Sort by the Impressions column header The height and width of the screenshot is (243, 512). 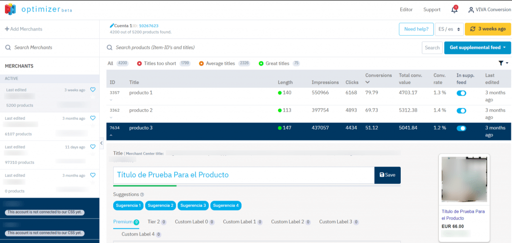pyautogui.click(x=325, y=82)
